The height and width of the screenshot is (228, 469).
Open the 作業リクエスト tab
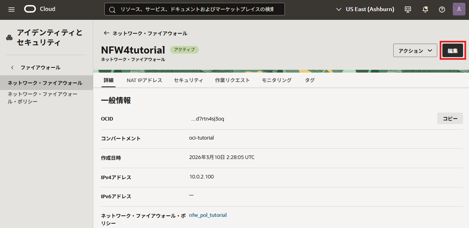pyautogui.click(x=233, y=80)
